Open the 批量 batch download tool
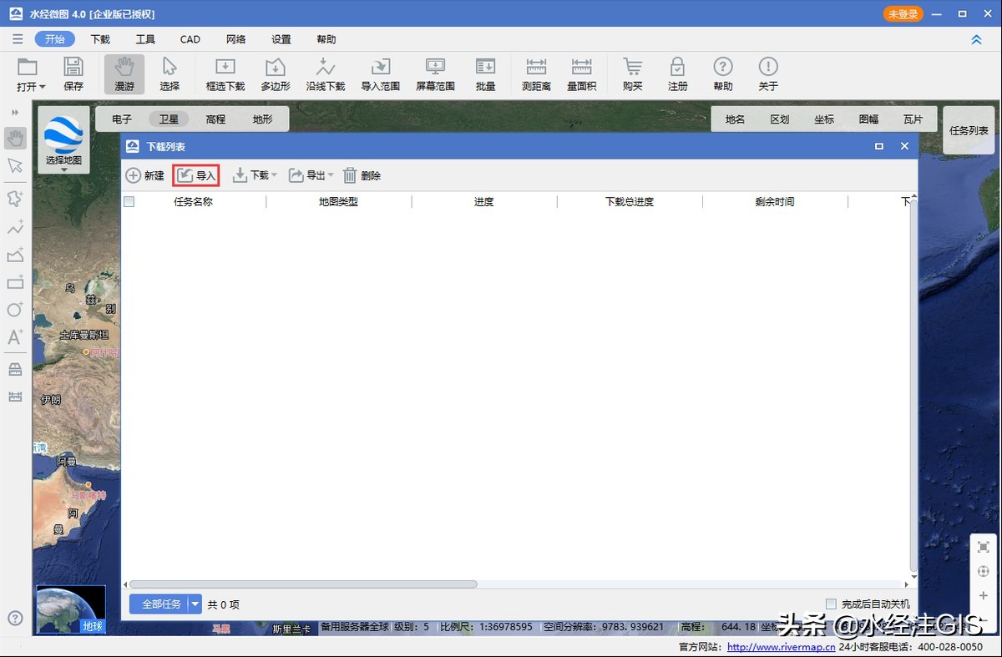This screenshot has width=1002, height=657. 485,74
